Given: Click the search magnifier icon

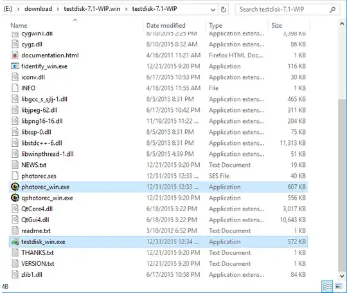Looking at the screenshot, I should 332,10.
